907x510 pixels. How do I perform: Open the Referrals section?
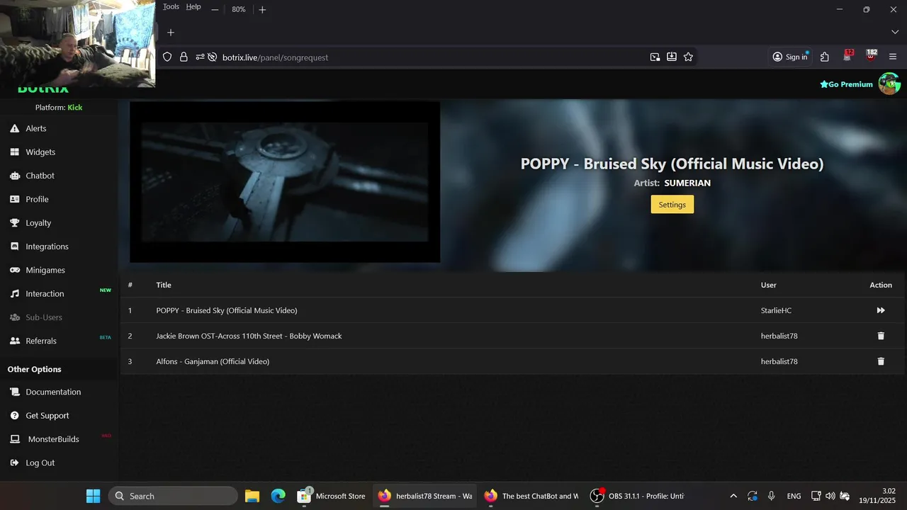pos(33,341)
